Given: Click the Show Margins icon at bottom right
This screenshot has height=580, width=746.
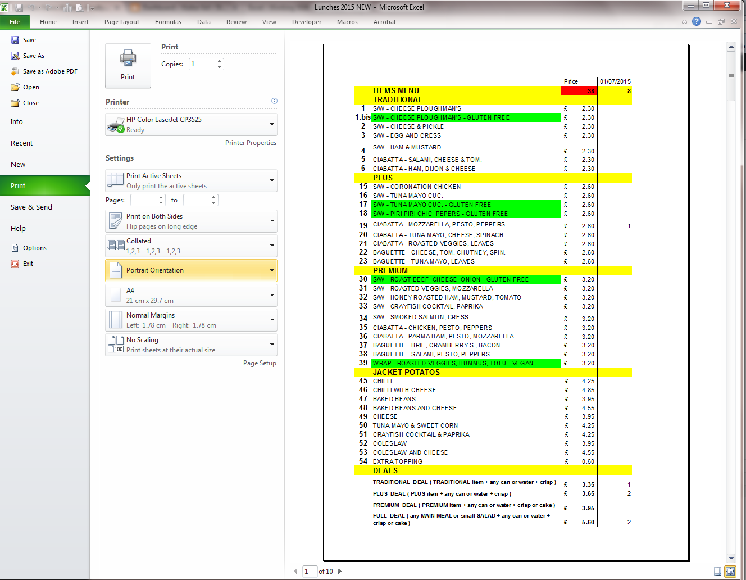Looking at the screenshot, I should (717, 571).
